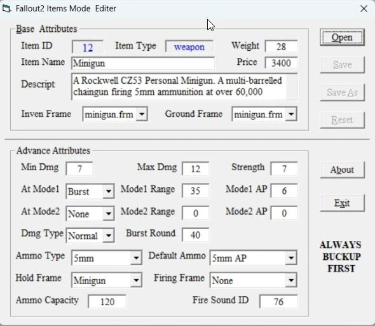
Task: Click the Price field showing 3400
Action: click(281, 63)
